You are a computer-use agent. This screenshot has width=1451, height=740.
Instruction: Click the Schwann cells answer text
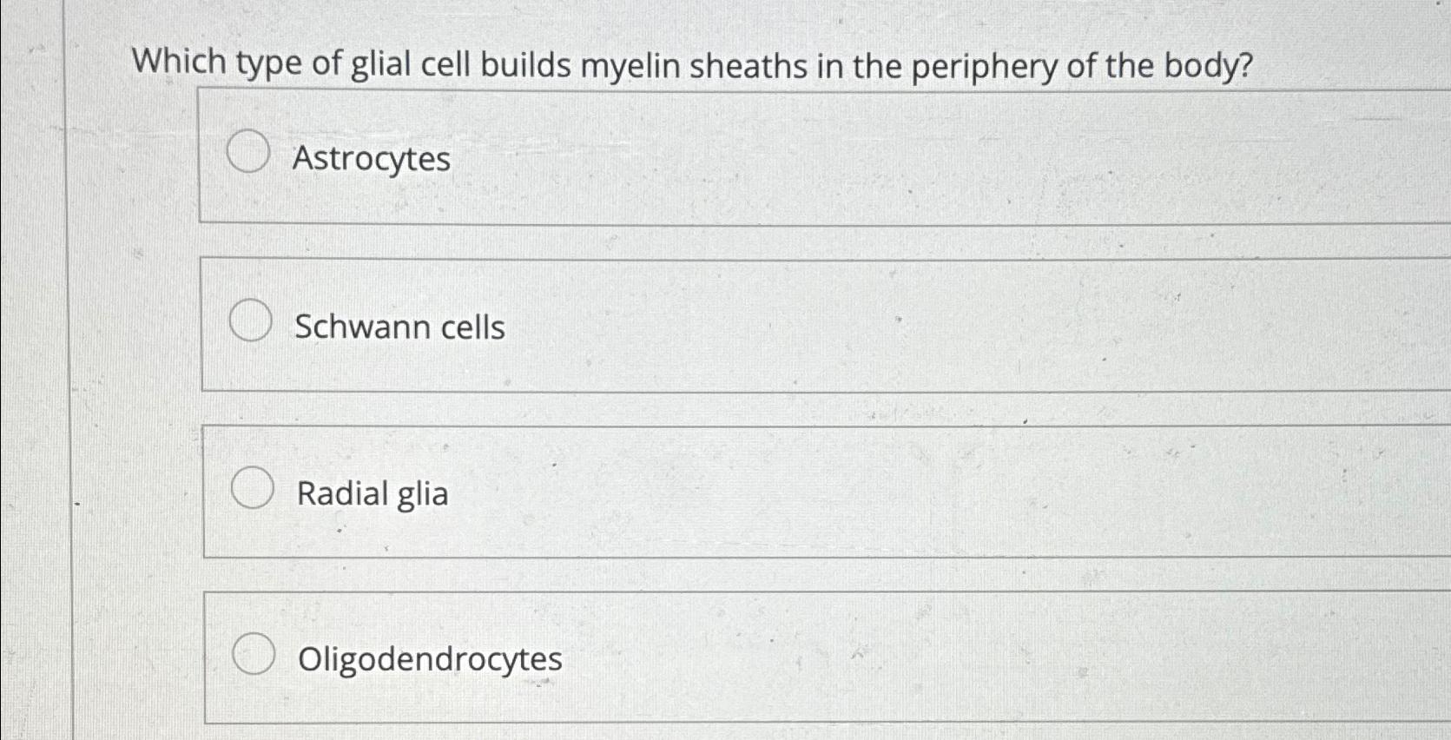click(400, 327)
